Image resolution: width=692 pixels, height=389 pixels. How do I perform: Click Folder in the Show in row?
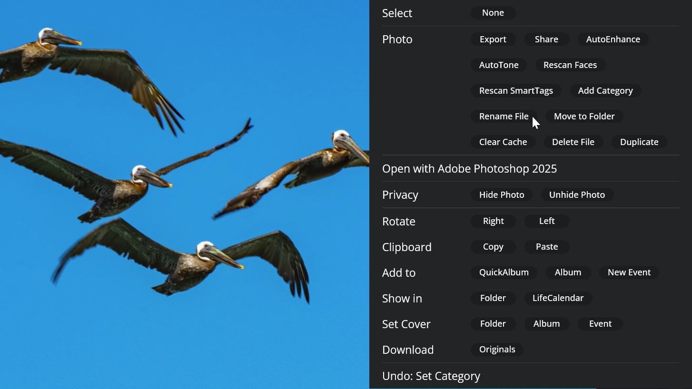pyautogui.click(x=493, y=298)
